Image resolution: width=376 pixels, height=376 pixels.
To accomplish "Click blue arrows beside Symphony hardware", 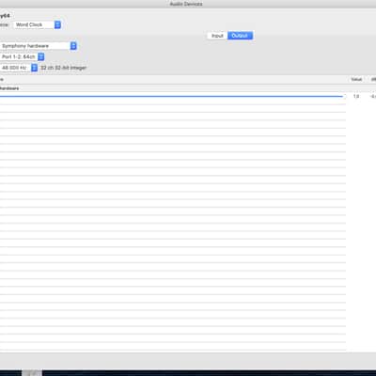I will (x=73, y=46).
